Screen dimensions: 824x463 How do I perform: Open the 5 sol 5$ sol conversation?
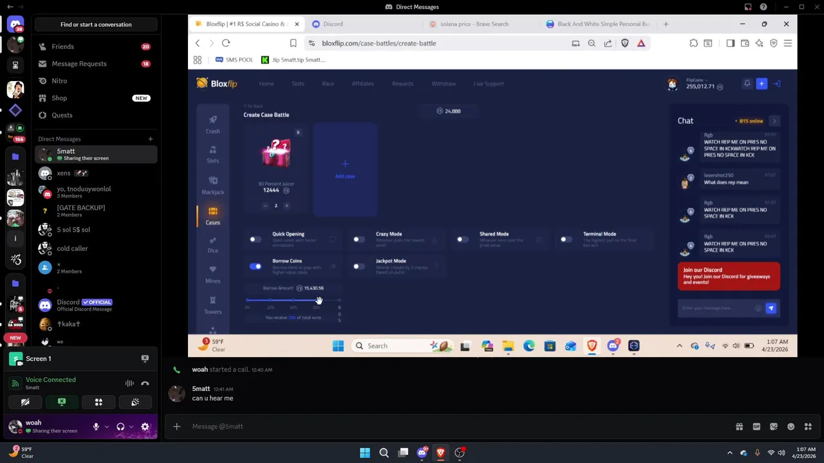(96, 230)
